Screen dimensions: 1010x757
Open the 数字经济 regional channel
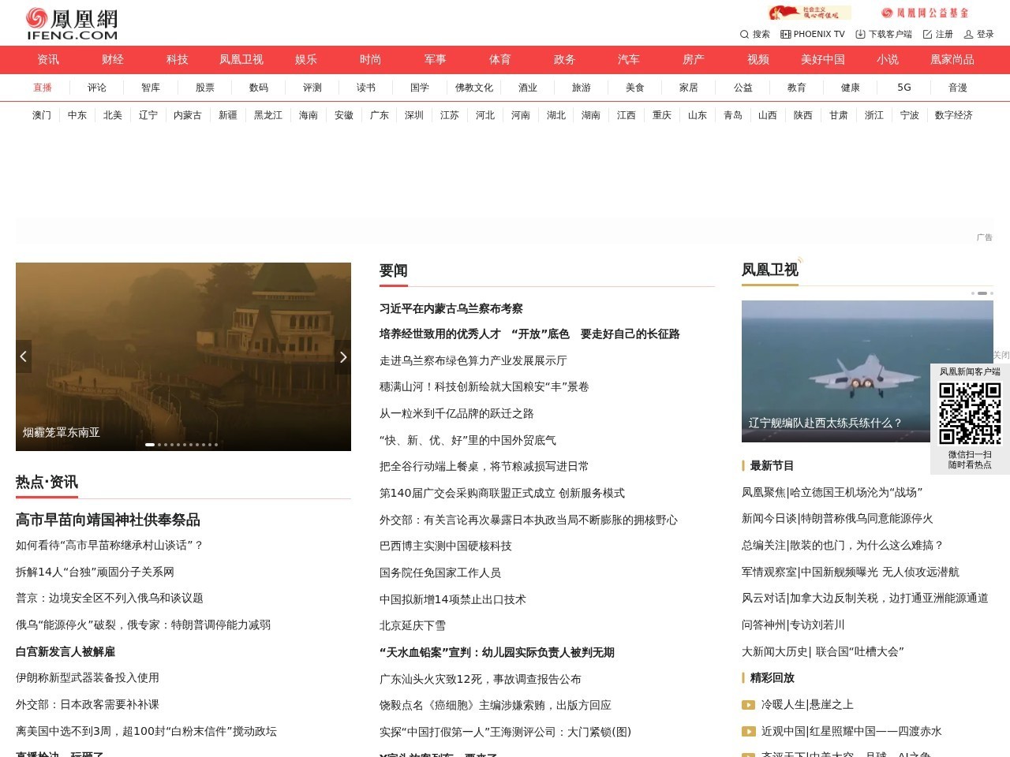pyautogui.click(x=954, y=115)
